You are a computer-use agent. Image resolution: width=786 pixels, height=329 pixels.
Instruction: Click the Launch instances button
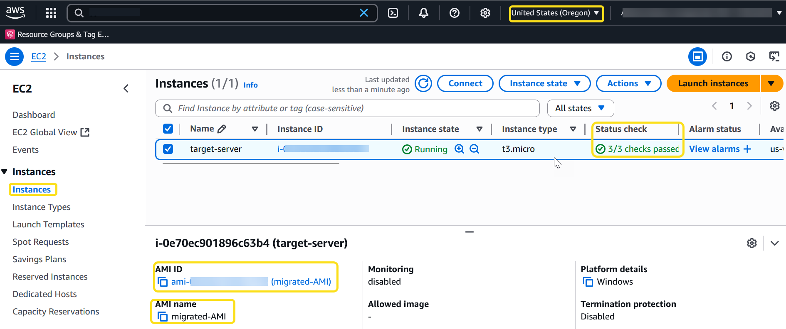click(x=713, y=83)
